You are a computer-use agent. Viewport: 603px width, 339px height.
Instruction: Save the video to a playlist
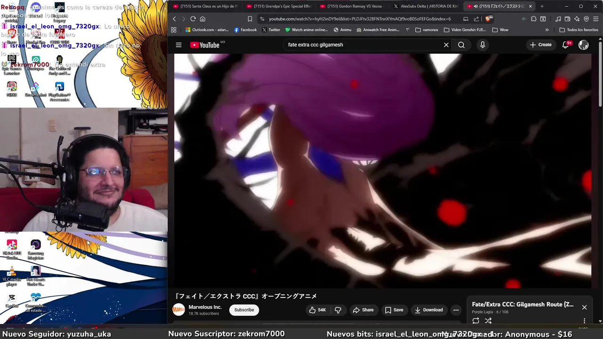click(x=394, y=310)
